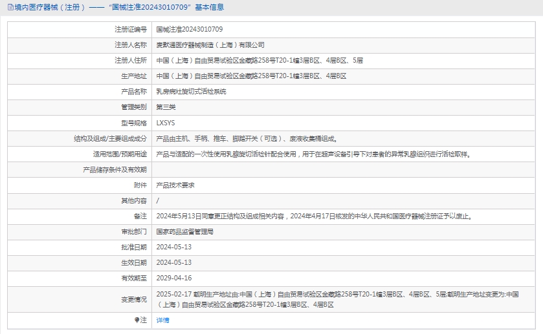
Task: Click product name 乳房病灶旋切式活检系统
Action: pyautogui.click(x=191, y=92)
